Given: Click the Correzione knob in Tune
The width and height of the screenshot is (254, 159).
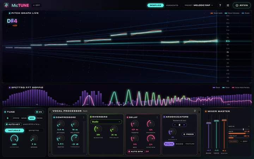Looking at the screenshot, I should point(14,139).
